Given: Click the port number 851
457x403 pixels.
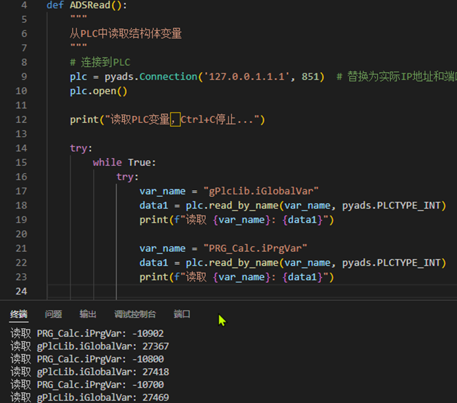Looking at the screenshot, I should (312, 76).
